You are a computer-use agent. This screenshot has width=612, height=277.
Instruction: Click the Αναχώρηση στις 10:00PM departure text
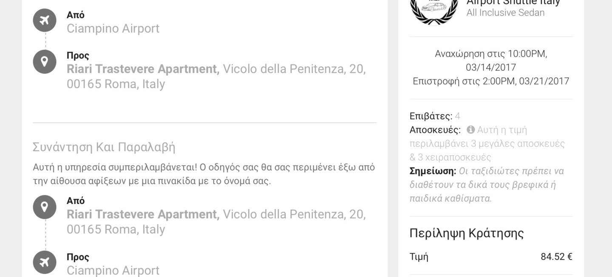click(491, 60)
